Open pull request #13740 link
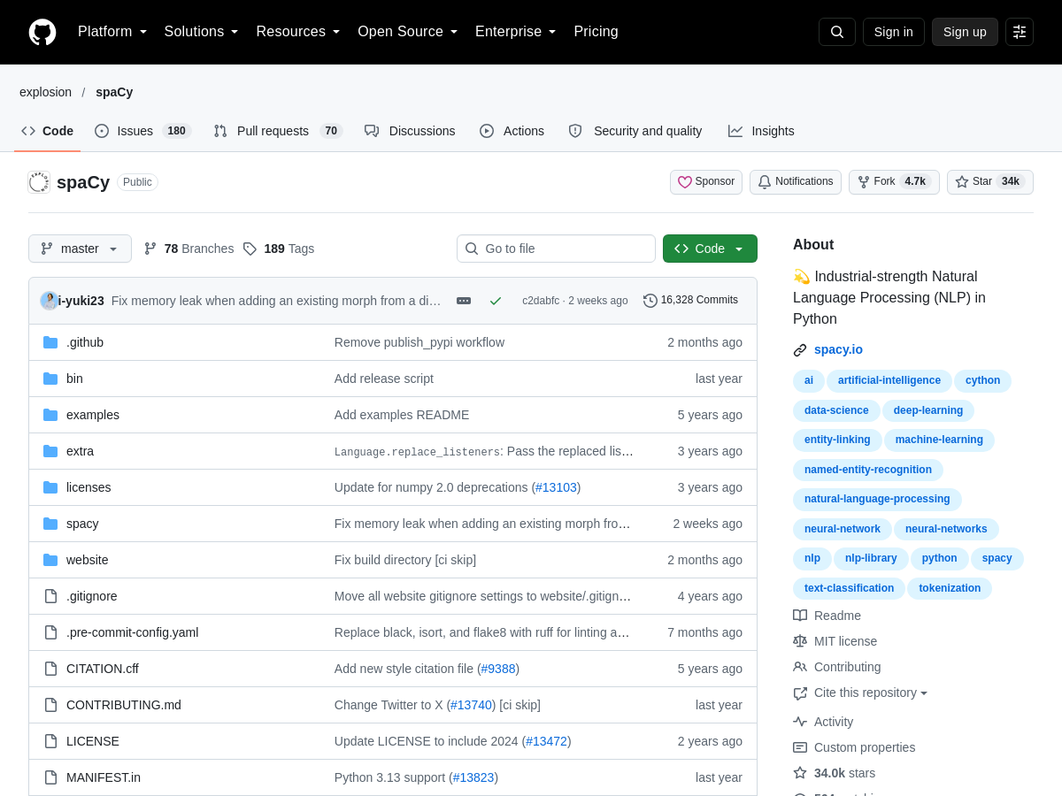This screenshot has width=1062, height=796. pos(471,705)
